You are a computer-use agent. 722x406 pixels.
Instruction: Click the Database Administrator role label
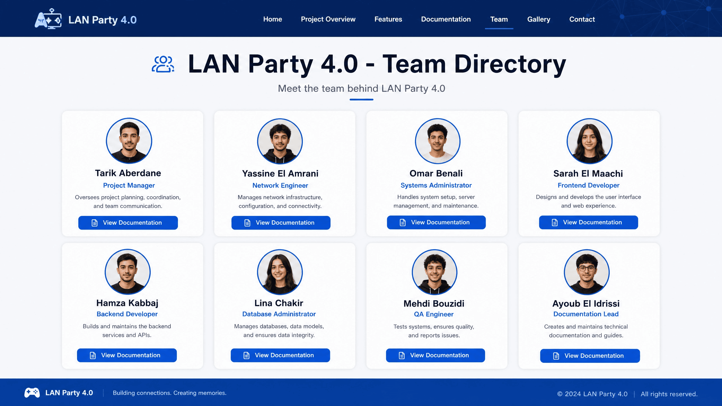[x=279, y=314]
